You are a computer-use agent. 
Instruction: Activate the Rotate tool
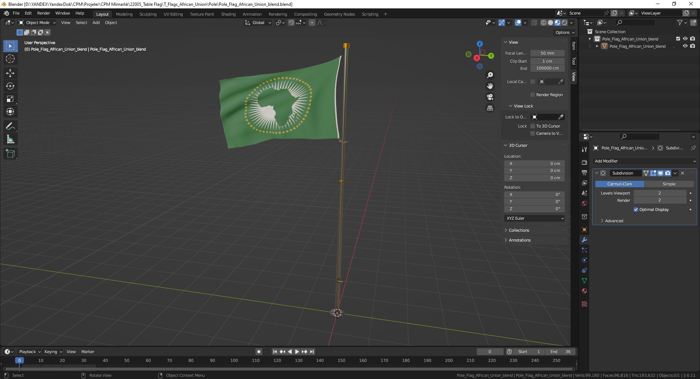10,86
